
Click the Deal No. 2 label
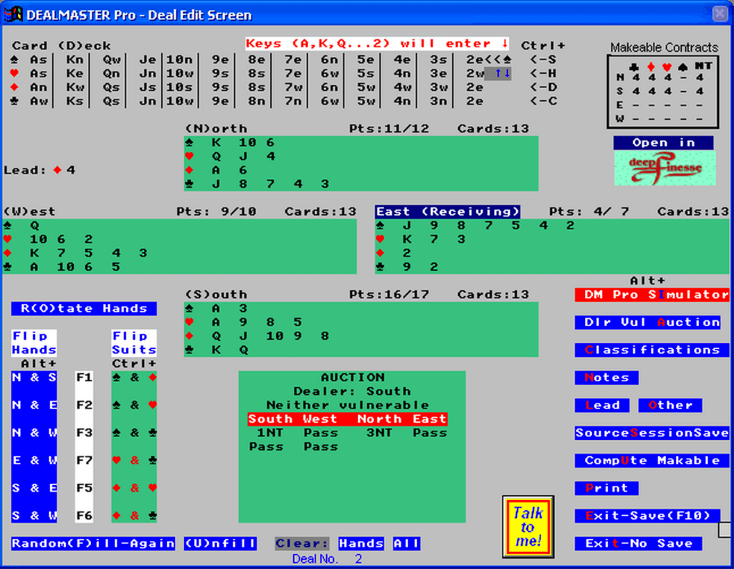click(x=327, y=559)
